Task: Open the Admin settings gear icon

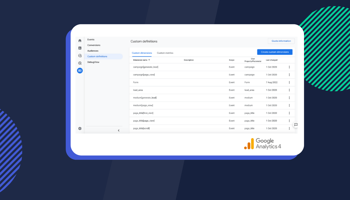Action: (80, 128)
